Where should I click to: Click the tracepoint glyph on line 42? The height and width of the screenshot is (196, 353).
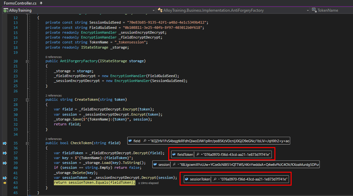[x=5, y=178]
